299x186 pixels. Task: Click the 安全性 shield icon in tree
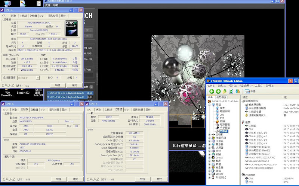[213, 168]
